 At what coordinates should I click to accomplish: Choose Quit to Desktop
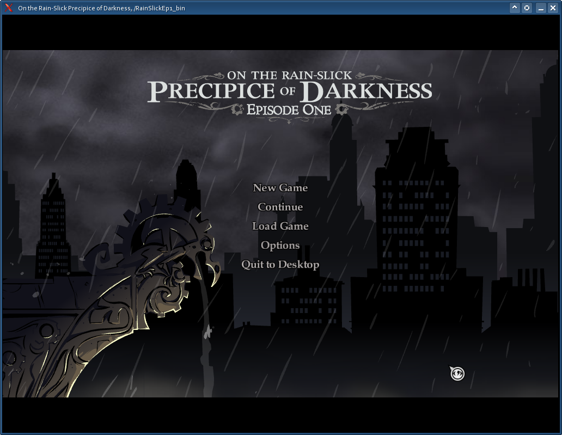280,265
